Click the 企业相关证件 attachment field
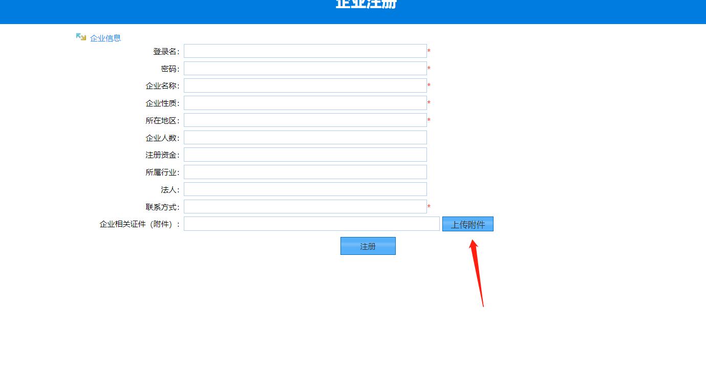This screenshot has width=706, height=390. tap(312, 224)
